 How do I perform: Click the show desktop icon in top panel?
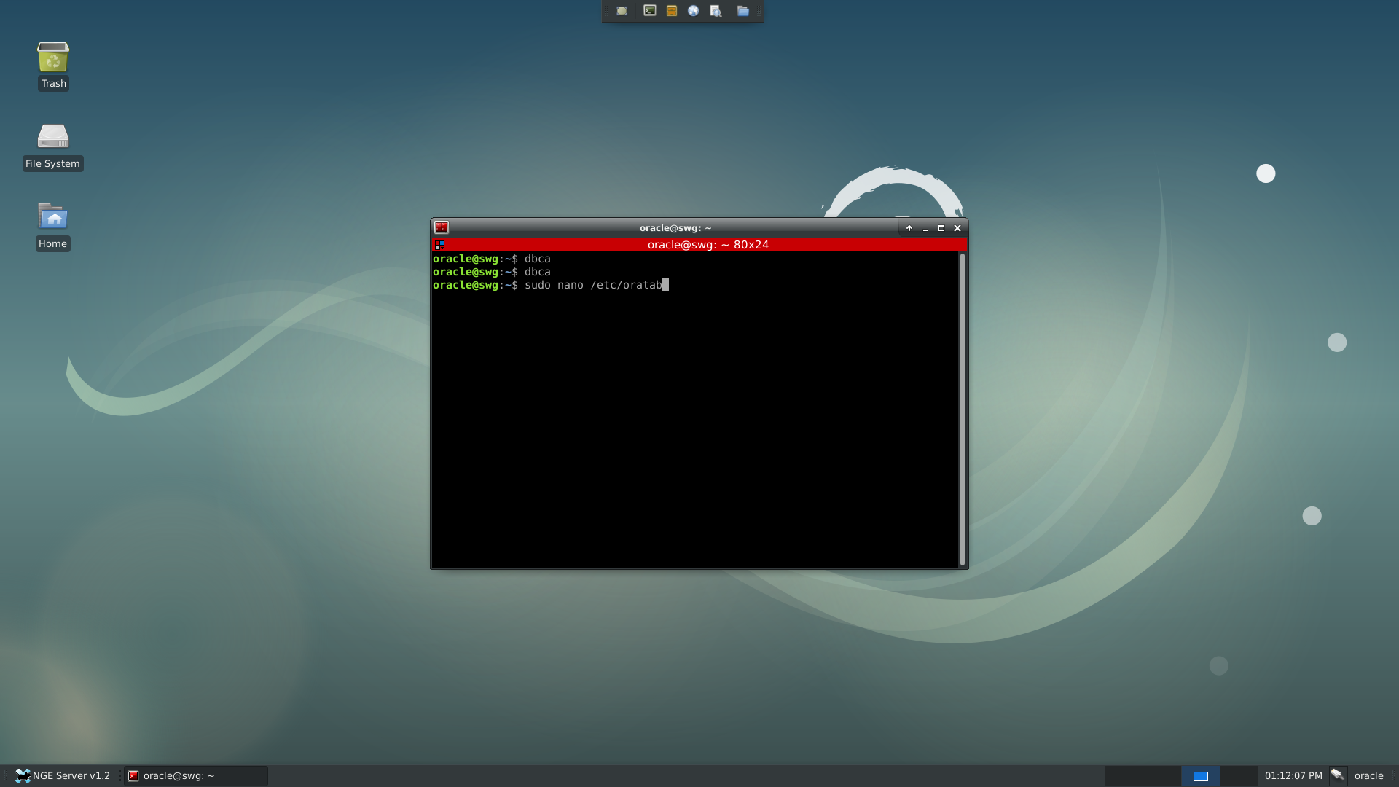tap(622, 11)
